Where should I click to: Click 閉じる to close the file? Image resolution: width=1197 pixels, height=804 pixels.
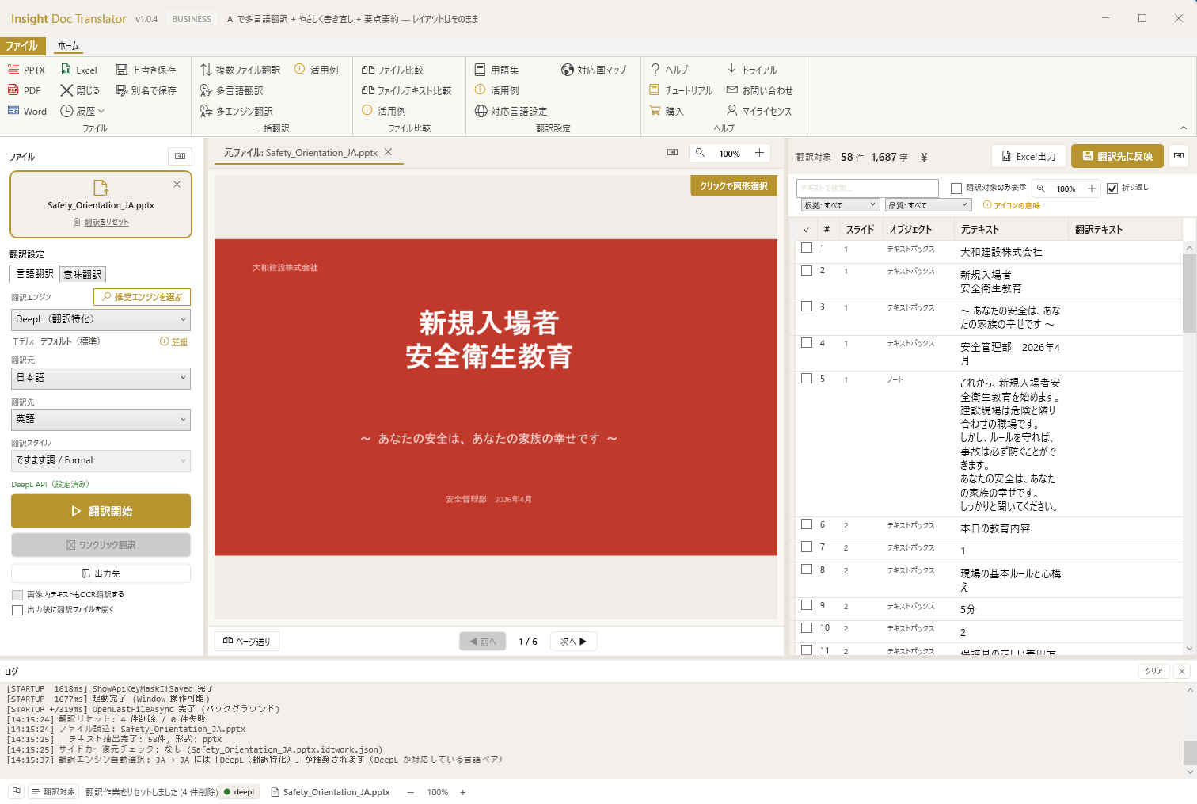click(x=80, y=90)
